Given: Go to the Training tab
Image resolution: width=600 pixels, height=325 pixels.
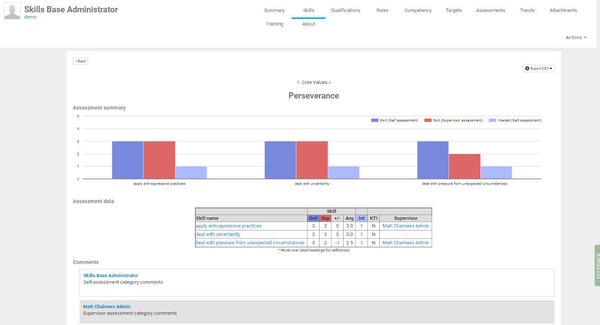Looking at the screenshot, I should click(x=274, y=24).
